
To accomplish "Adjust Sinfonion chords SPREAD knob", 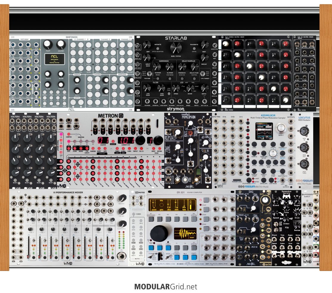I will pyautogui.click(x=106, y=91).
